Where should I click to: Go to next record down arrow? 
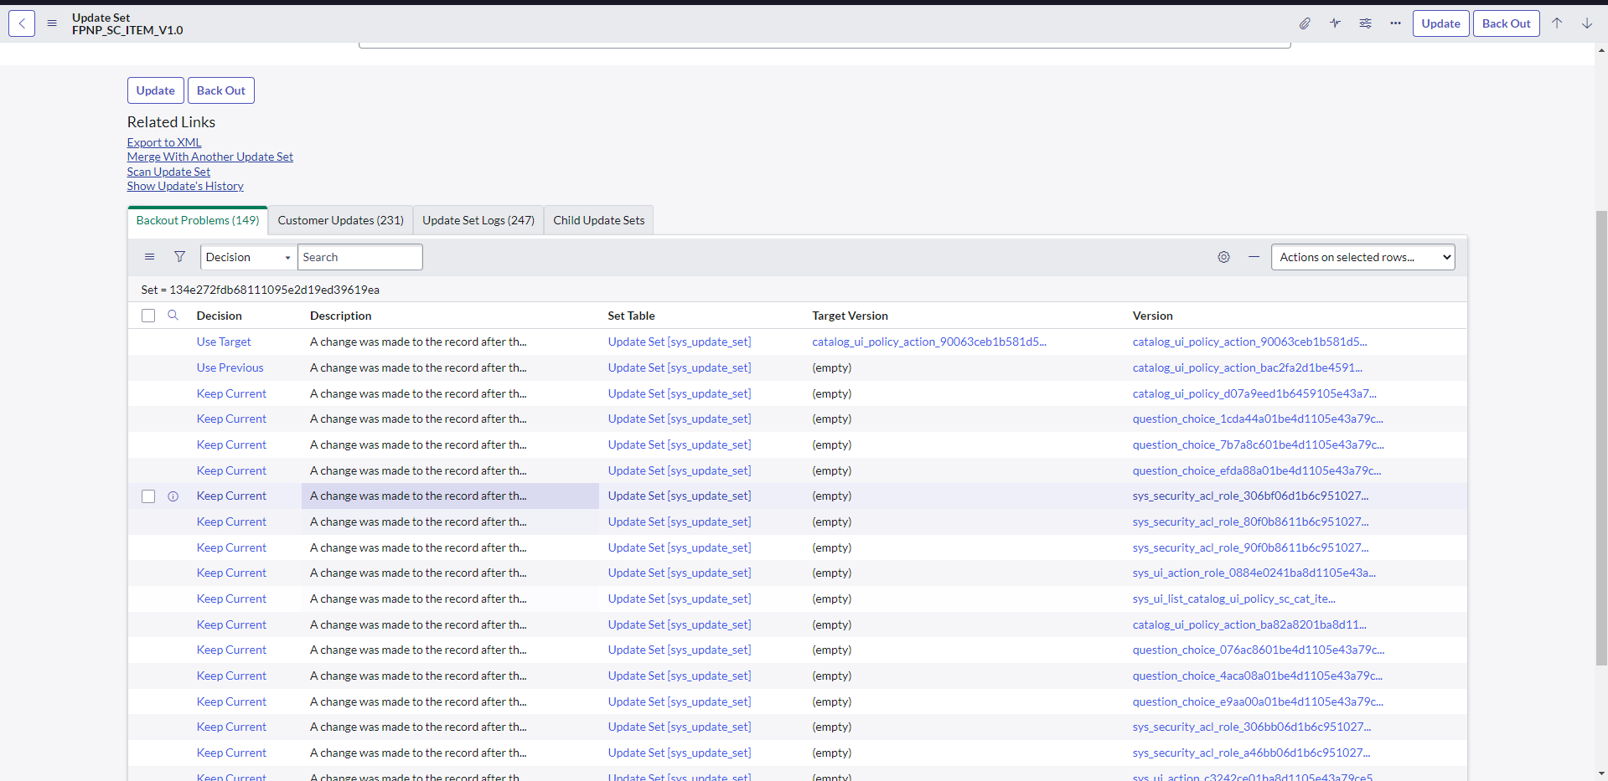pos(1587,23)
